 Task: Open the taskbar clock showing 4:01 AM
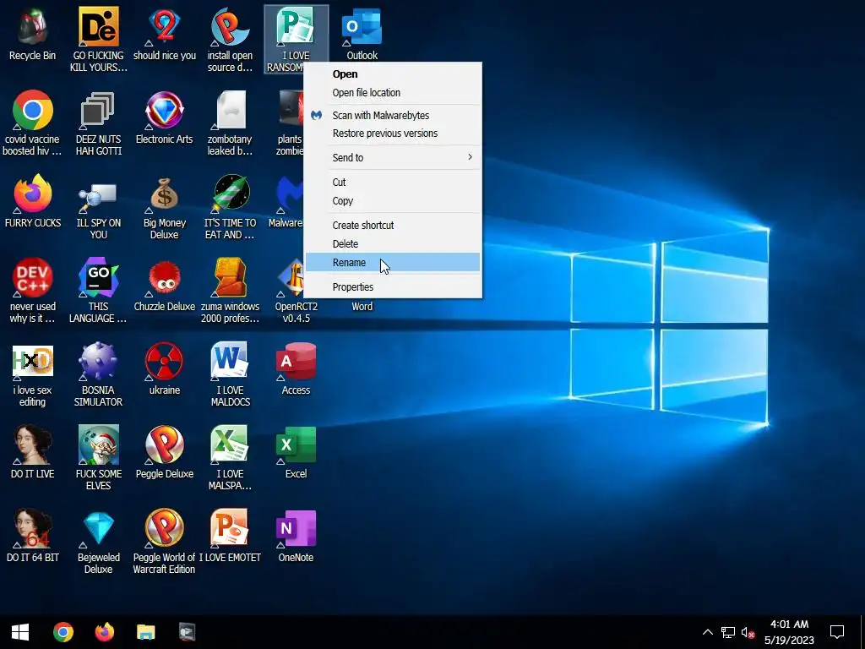(x=789, y=632)
